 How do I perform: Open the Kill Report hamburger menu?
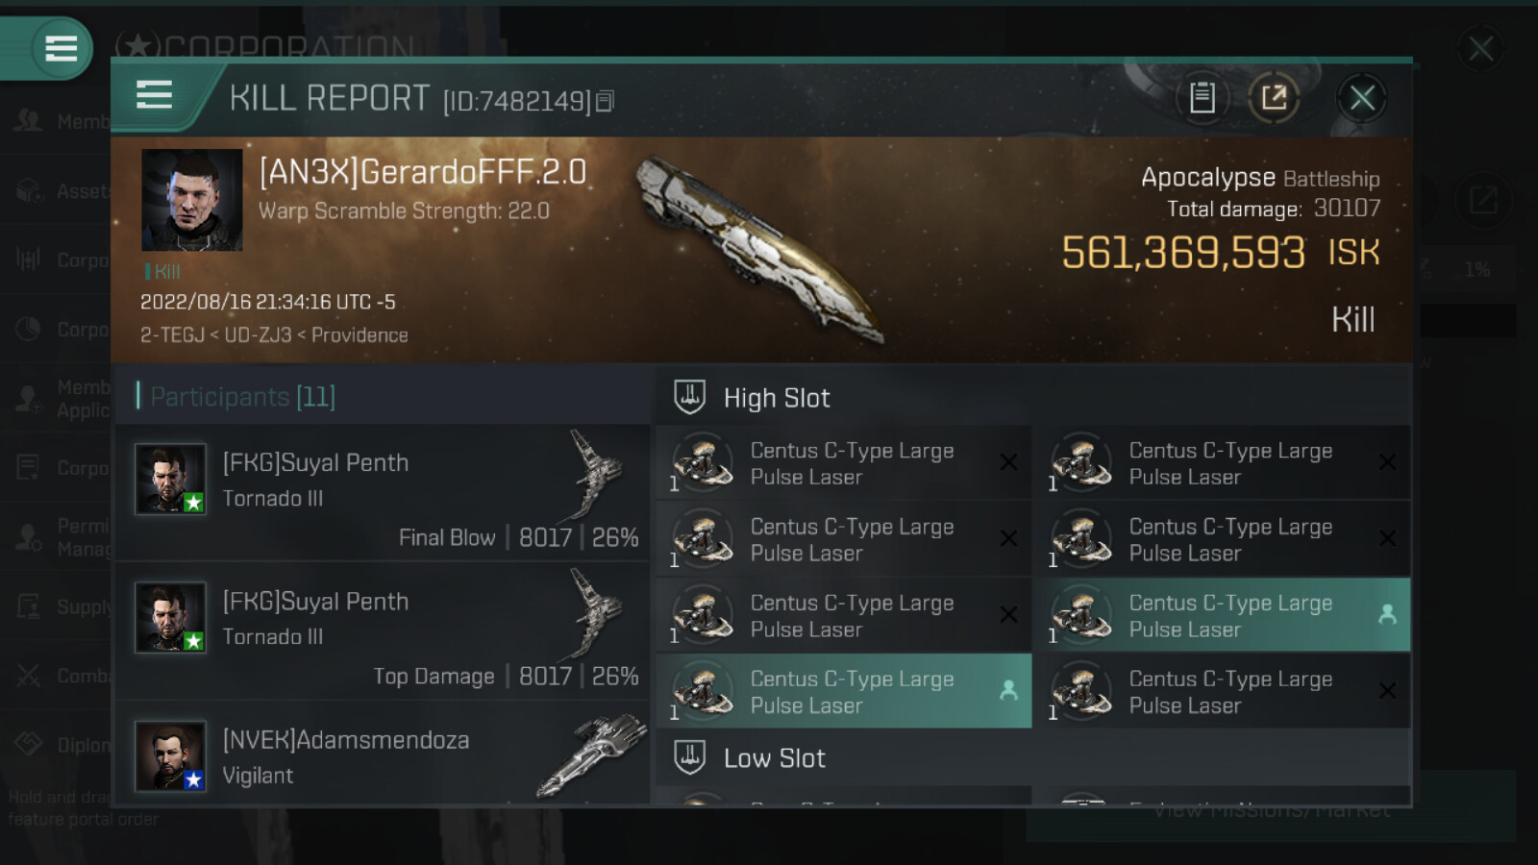click(155, 96)
